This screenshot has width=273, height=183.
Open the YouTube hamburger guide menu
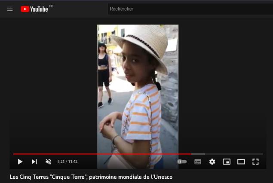click(10, 9)
